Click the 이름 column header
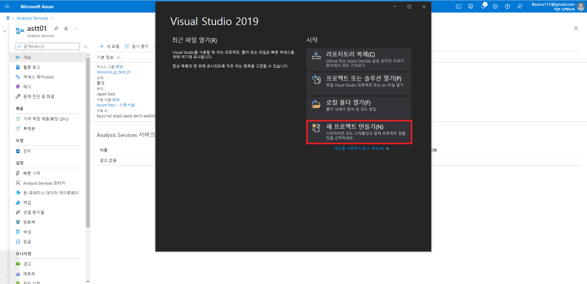Screen dimensions: 587x284 (x=104, y=150)
